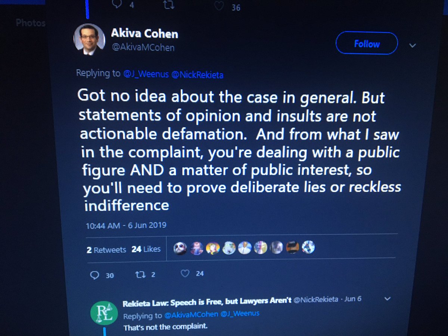Open the @NickRekieta mention link
448x336 pixels.
[197, 75]
